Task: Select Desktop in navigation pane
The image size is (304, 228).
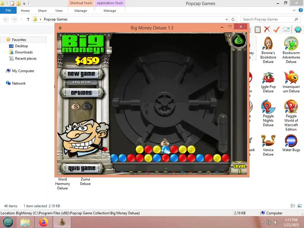Action: [21, 46]
